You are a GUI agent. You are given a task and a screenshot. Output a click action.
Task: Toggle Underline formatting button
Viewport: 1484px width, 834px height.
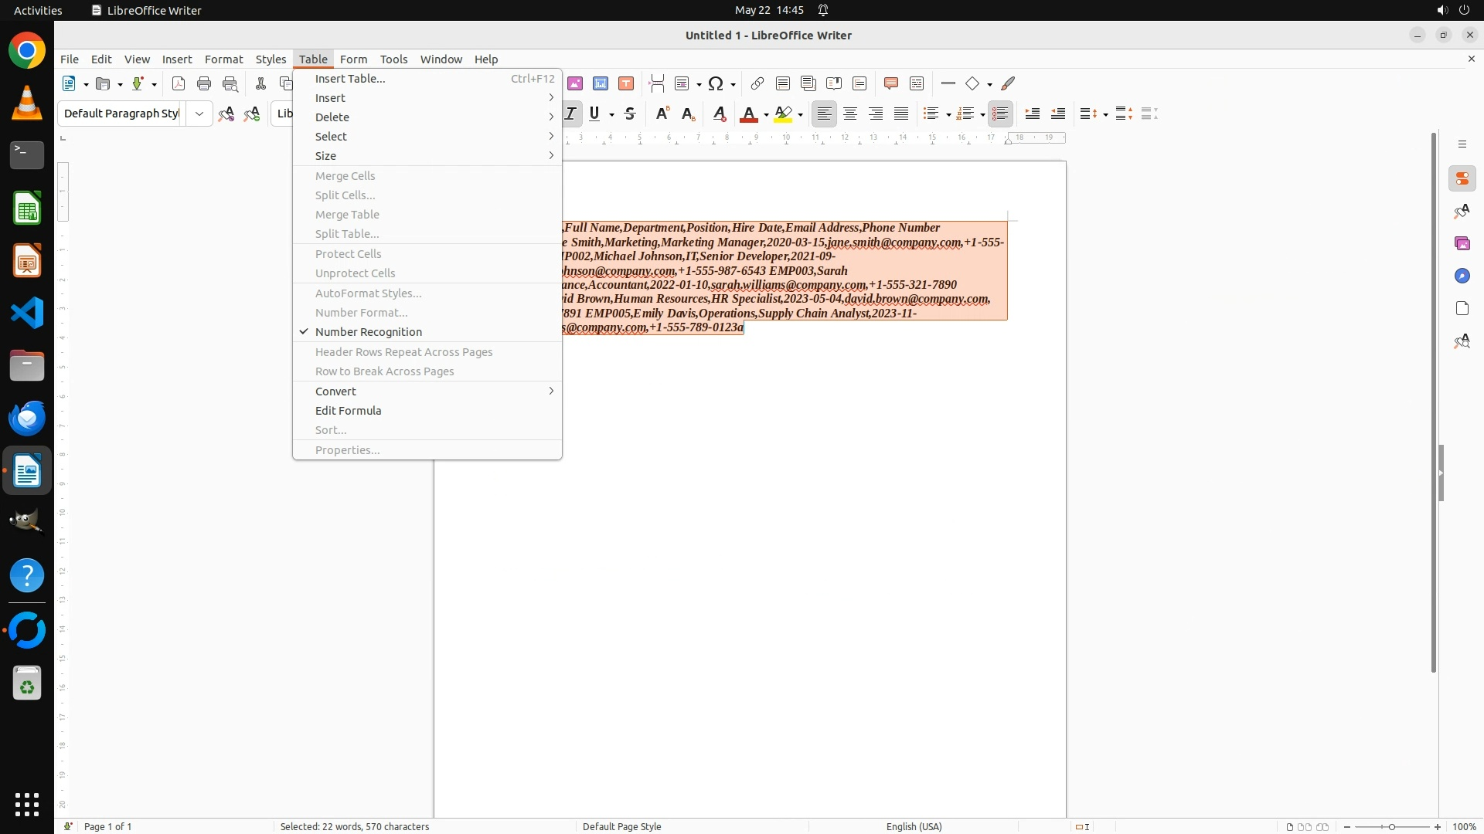(594, 114)
